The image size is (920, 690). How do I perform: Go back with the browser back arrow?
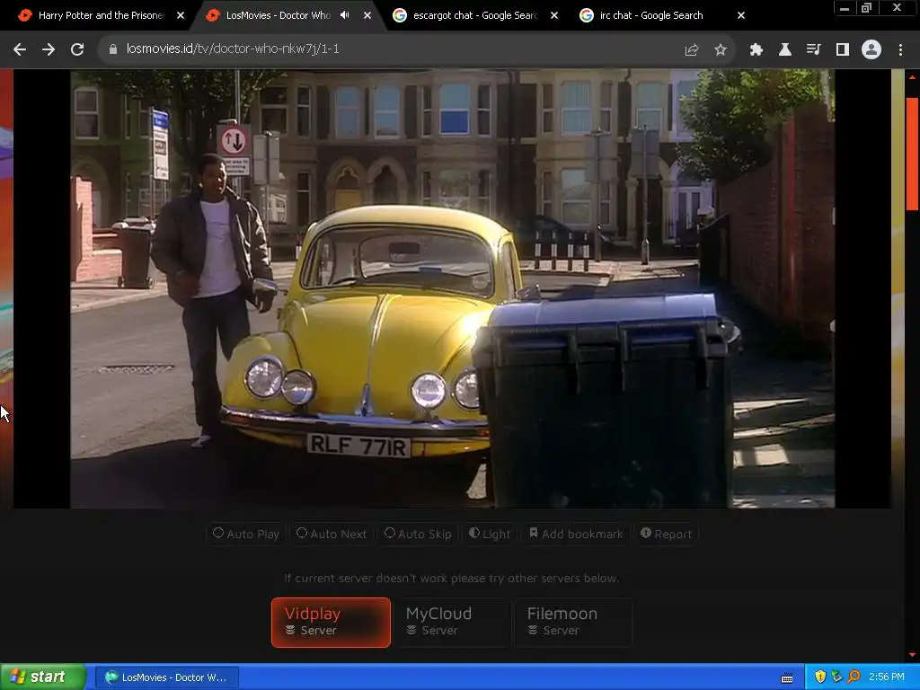pos(20,49)
